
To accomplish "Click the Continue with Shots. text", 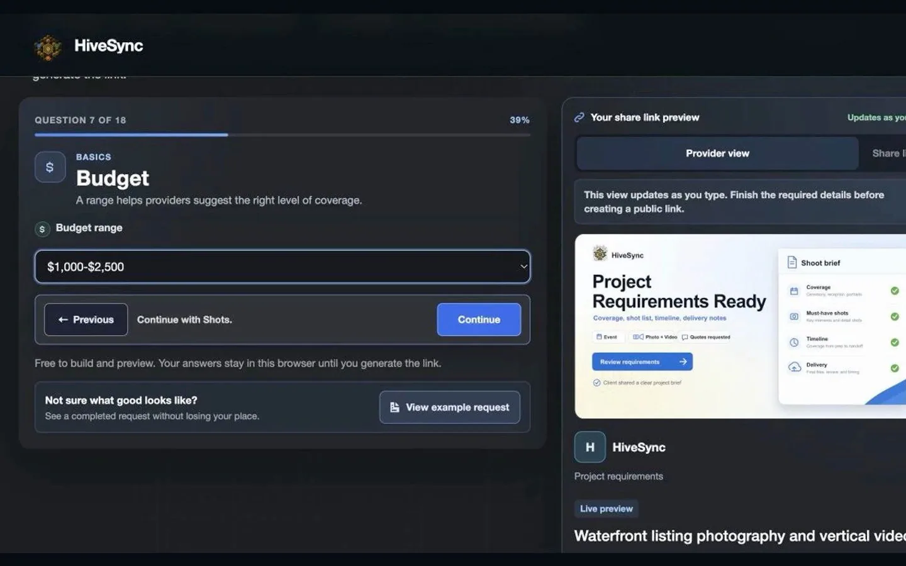I will tap(184, 319).
